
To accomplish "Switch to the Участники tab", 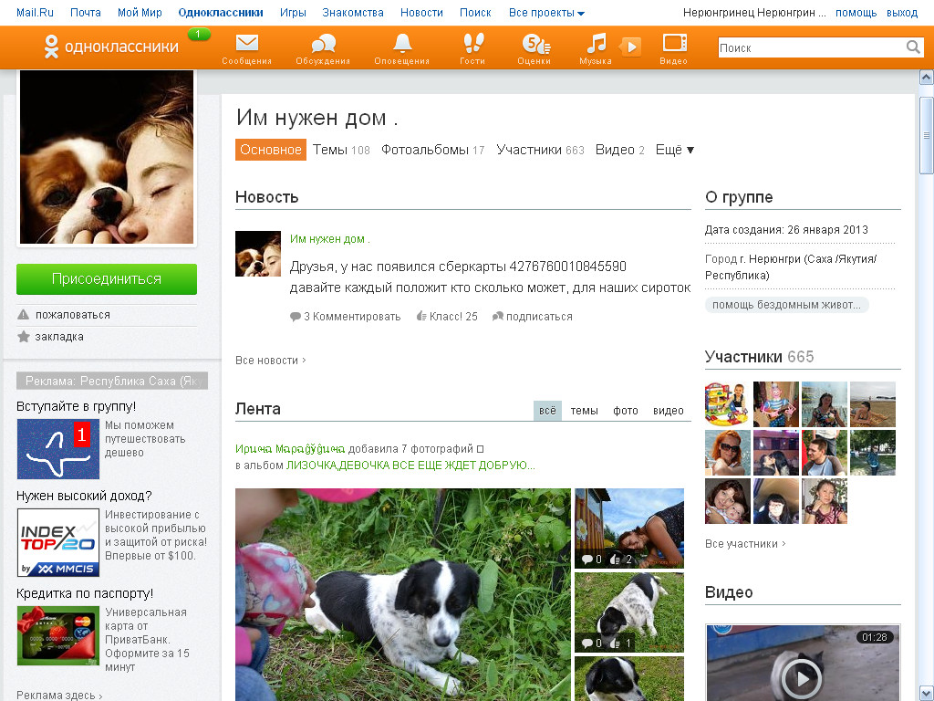I will [x=539, y=150].
